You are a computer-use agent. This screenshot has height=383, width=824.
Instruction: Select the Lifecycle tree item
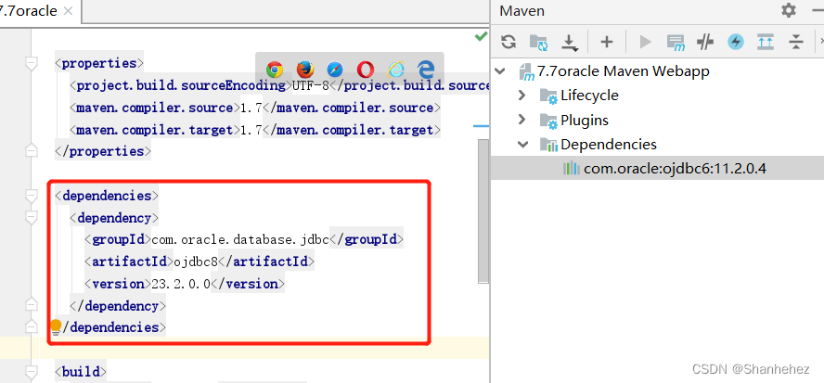(589, 96)
